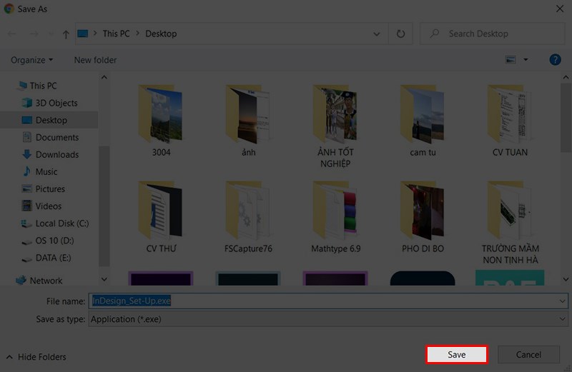The height and width of the screenshot is (372, 572).
Task: Click the Cancel button
Action: 528,355
